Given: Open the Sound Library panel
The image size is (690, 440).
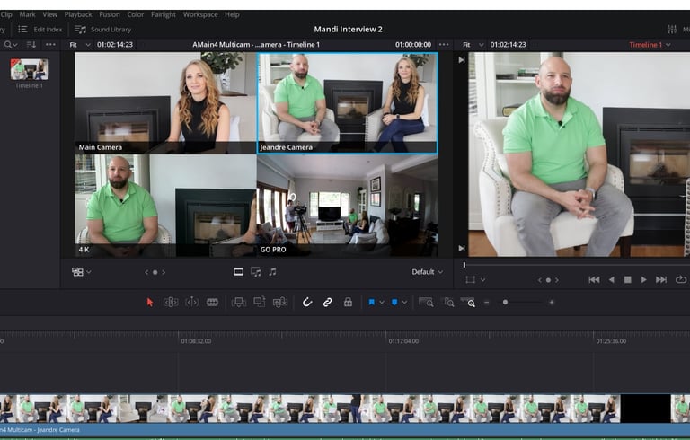Looking at the screenshot, I should (x=103, y=30).
